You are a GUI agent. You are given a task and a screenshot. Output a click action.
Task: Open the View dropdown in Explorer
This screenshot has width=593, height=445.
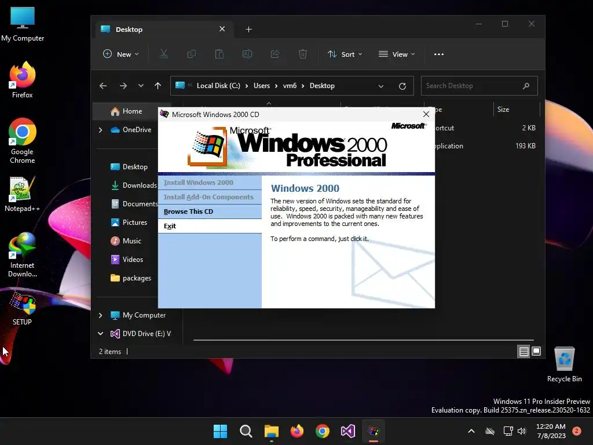click(397, 54)
